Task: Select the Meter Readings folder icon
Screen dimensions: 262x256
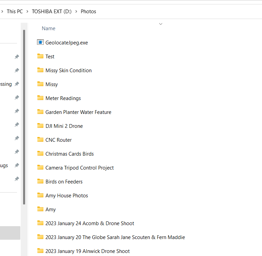Action: pos(40,98)
